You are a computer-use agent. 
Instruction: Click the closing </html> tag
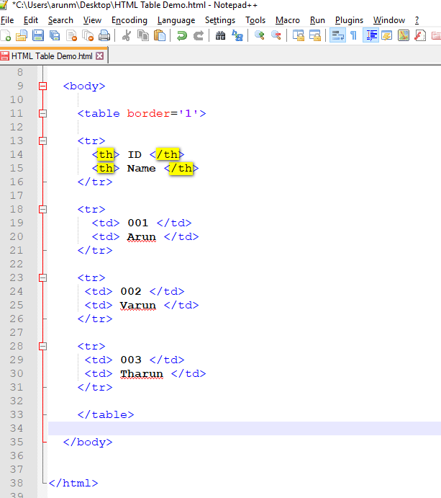[73, 483]
